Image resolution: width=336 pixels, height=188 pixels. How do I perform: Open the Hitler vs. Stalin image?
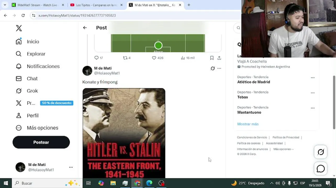coord(124,133)
